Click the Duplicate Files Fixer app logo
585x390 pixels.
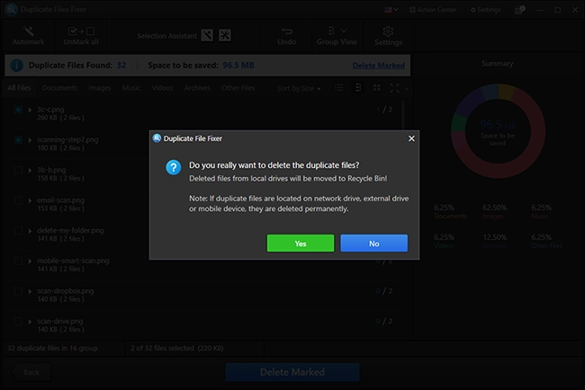pos(11,9)
